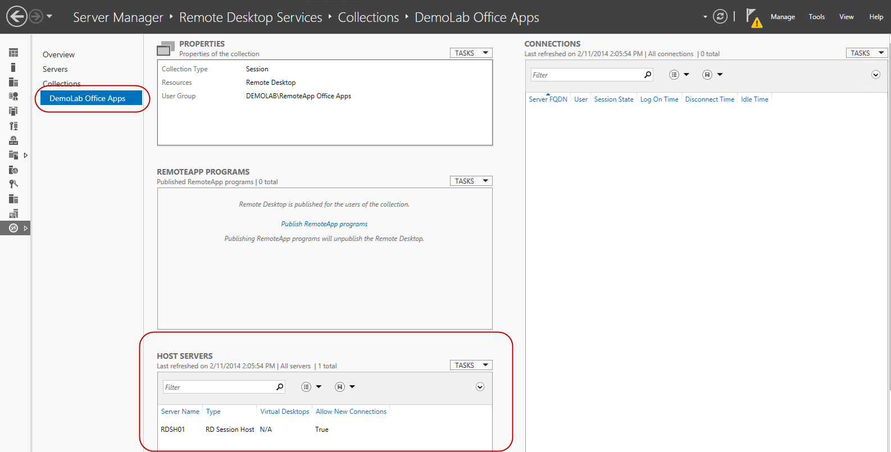This screenshot has width=891, height=452.
Task: Click the back navigation arrow
Action: (17, 16)
